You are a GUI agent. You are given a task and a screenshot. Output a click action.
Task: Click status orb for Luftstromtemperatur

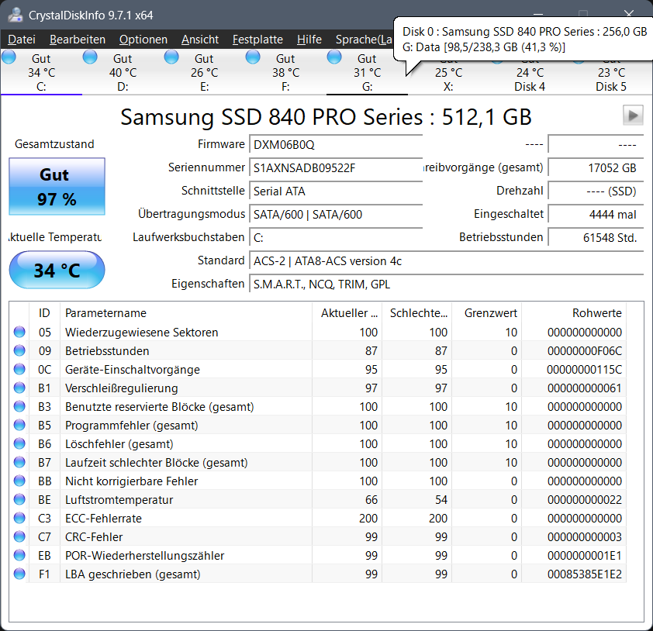[19, 499]
